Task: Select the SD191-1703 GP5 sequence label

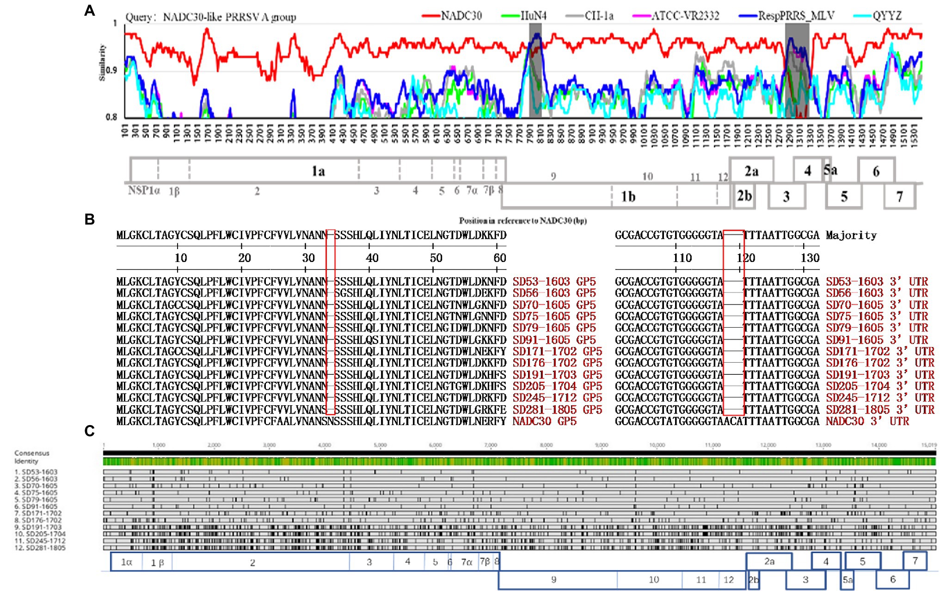Action: tap(557, 374)
